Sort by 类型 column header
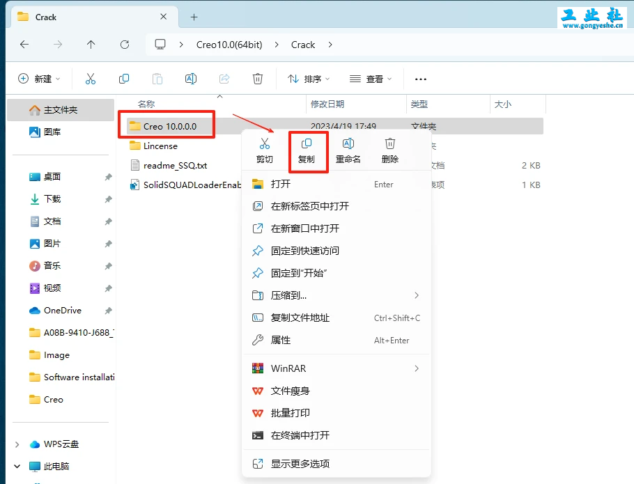Viewport: 634px width, 484px height. tap(419, 104)
